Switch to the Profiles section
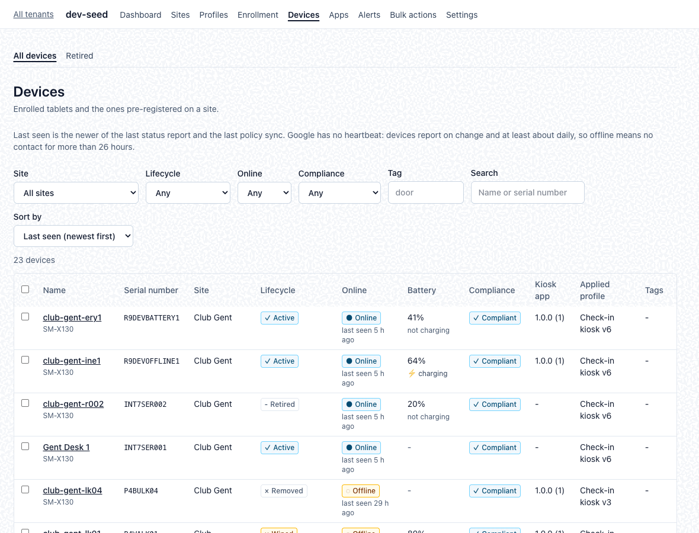 point(213,15)
